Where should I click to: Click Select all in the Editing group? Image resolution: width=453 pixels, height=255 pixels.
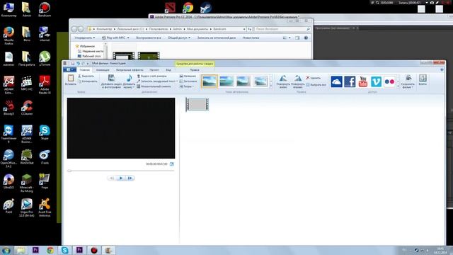click(316, 85)
